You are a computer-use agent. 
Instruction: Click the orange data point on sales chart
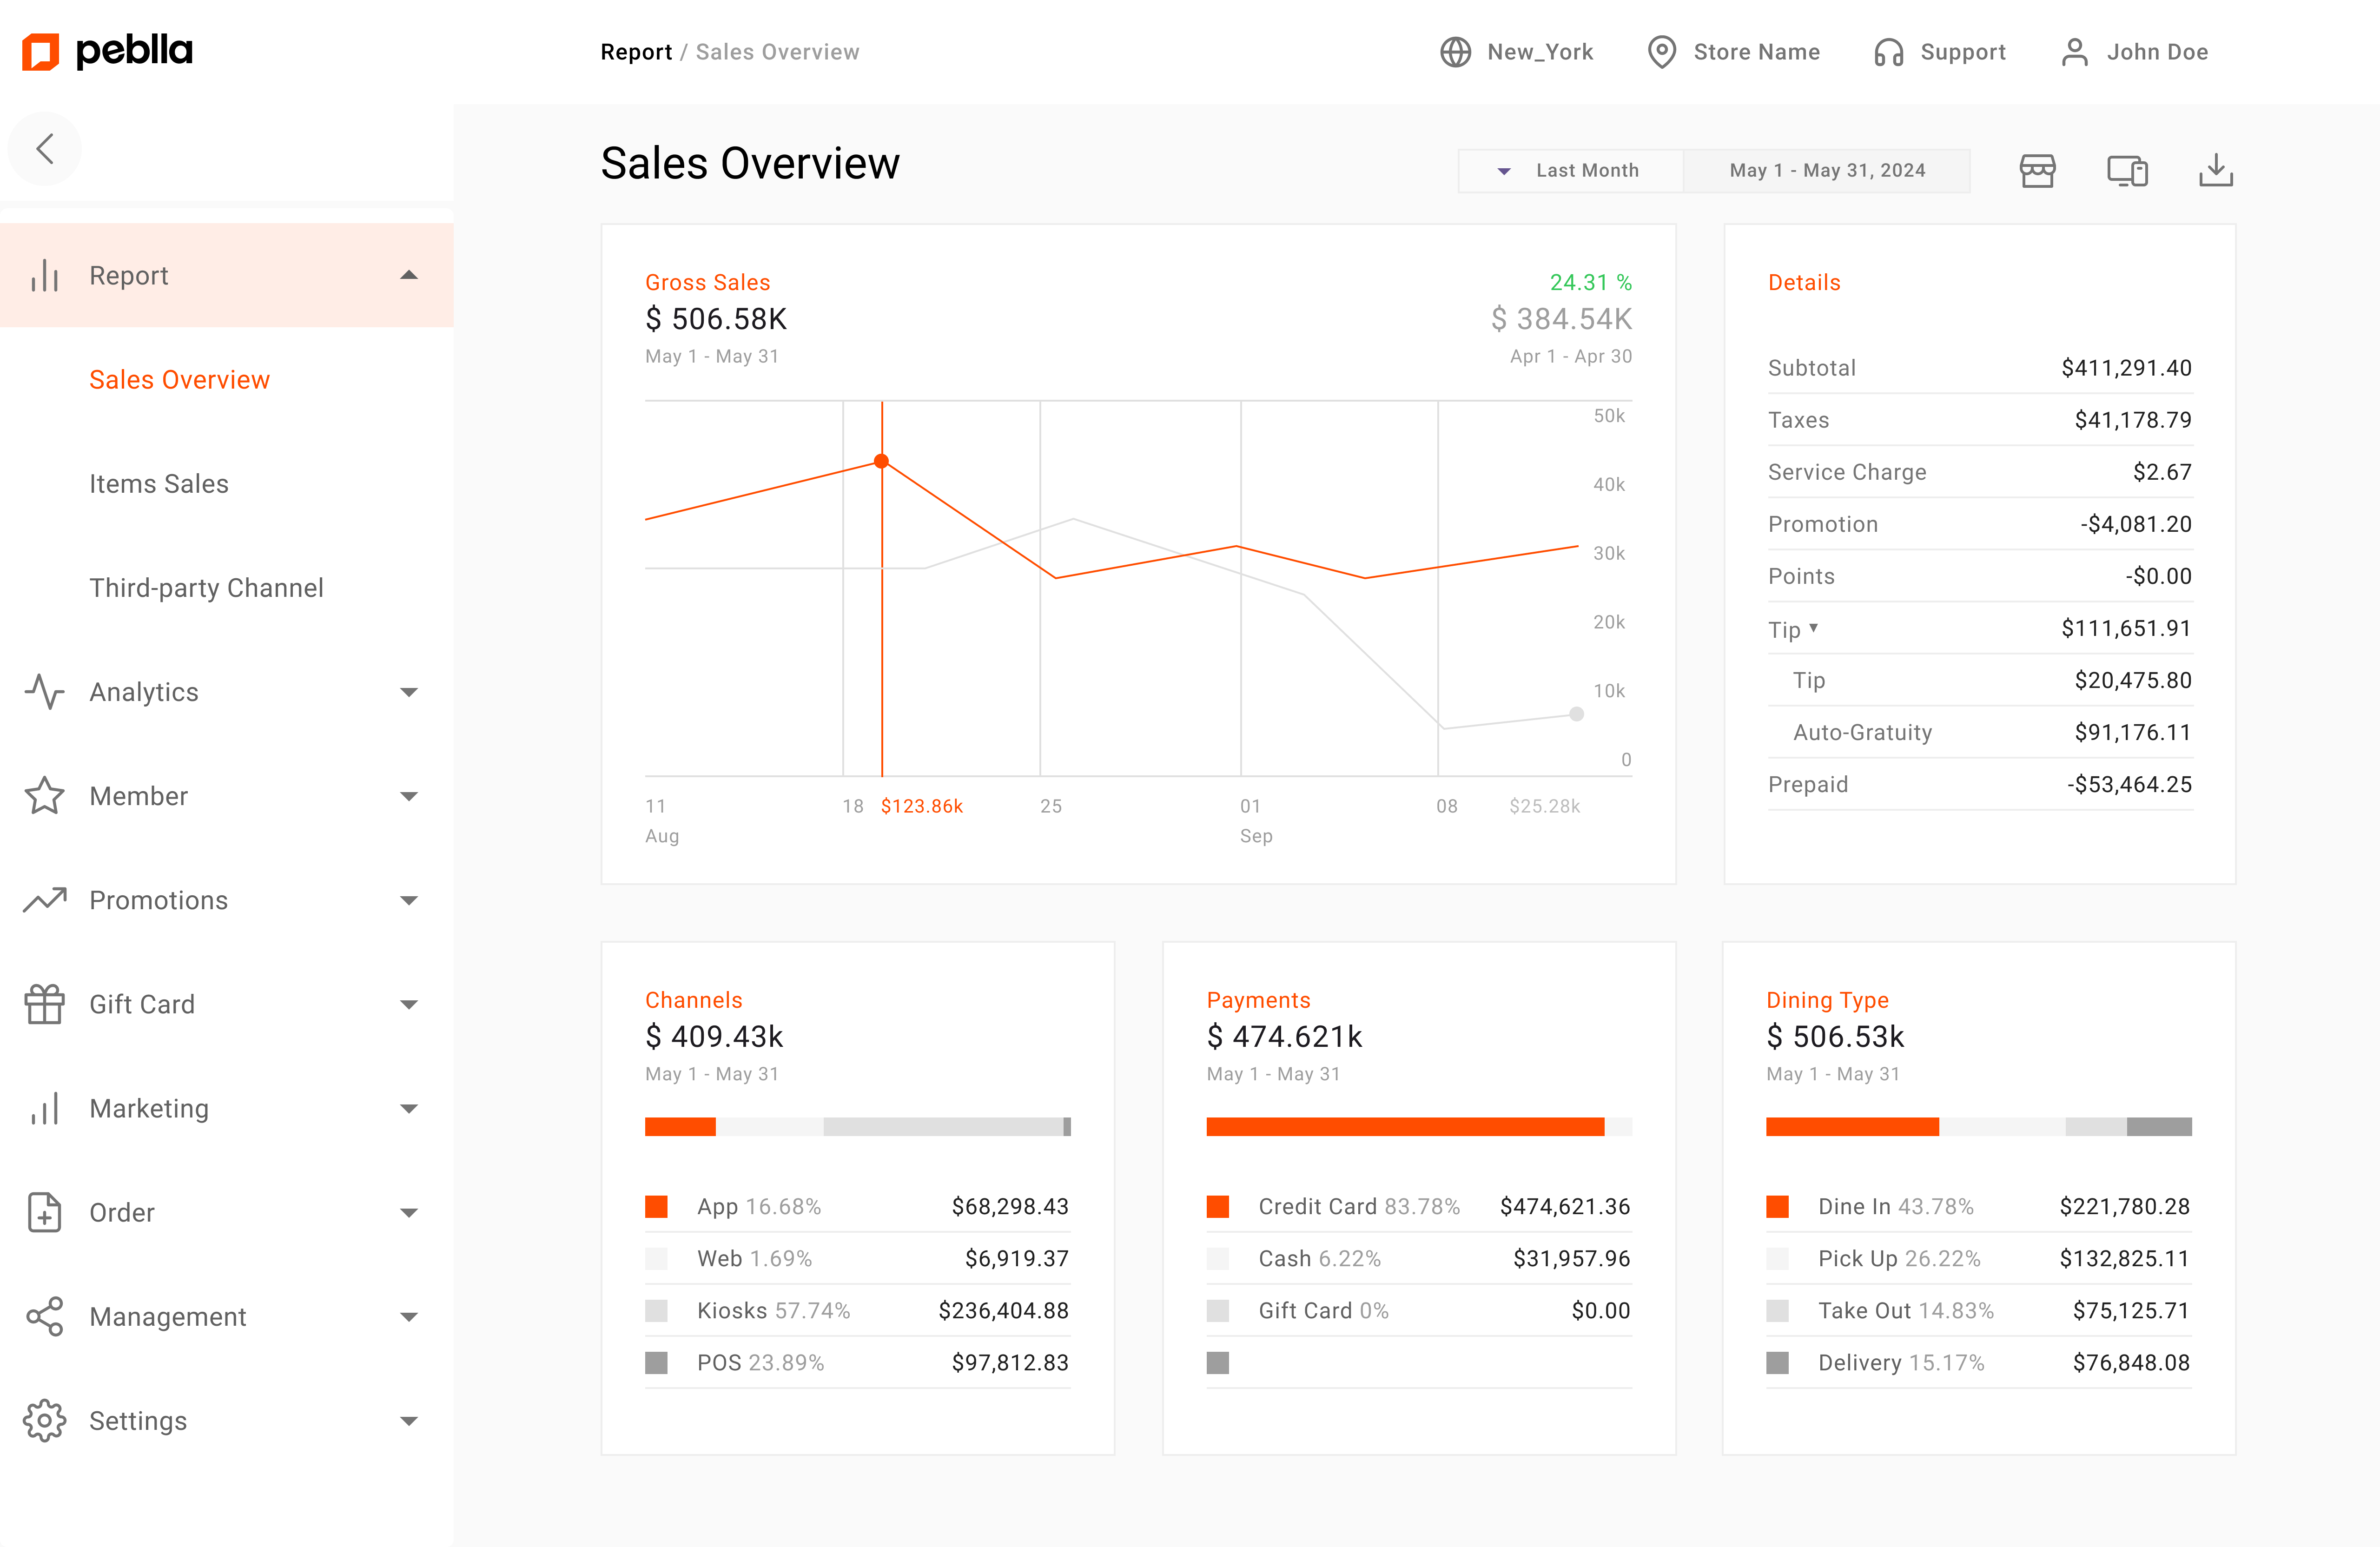click(x=881, y=461)
